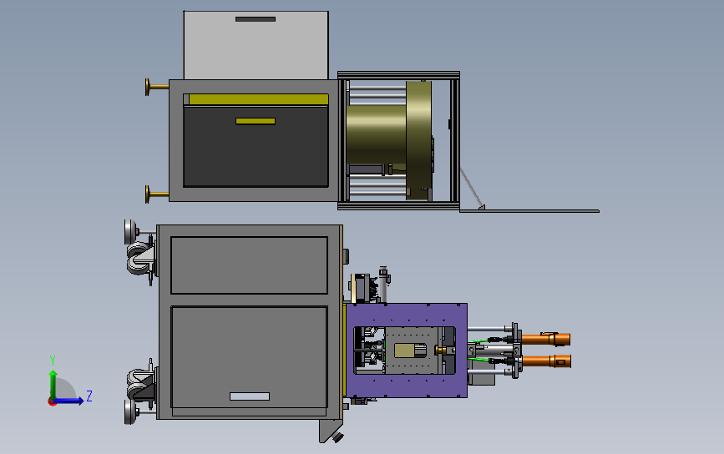Select the lower brass leveling foot

156,194
